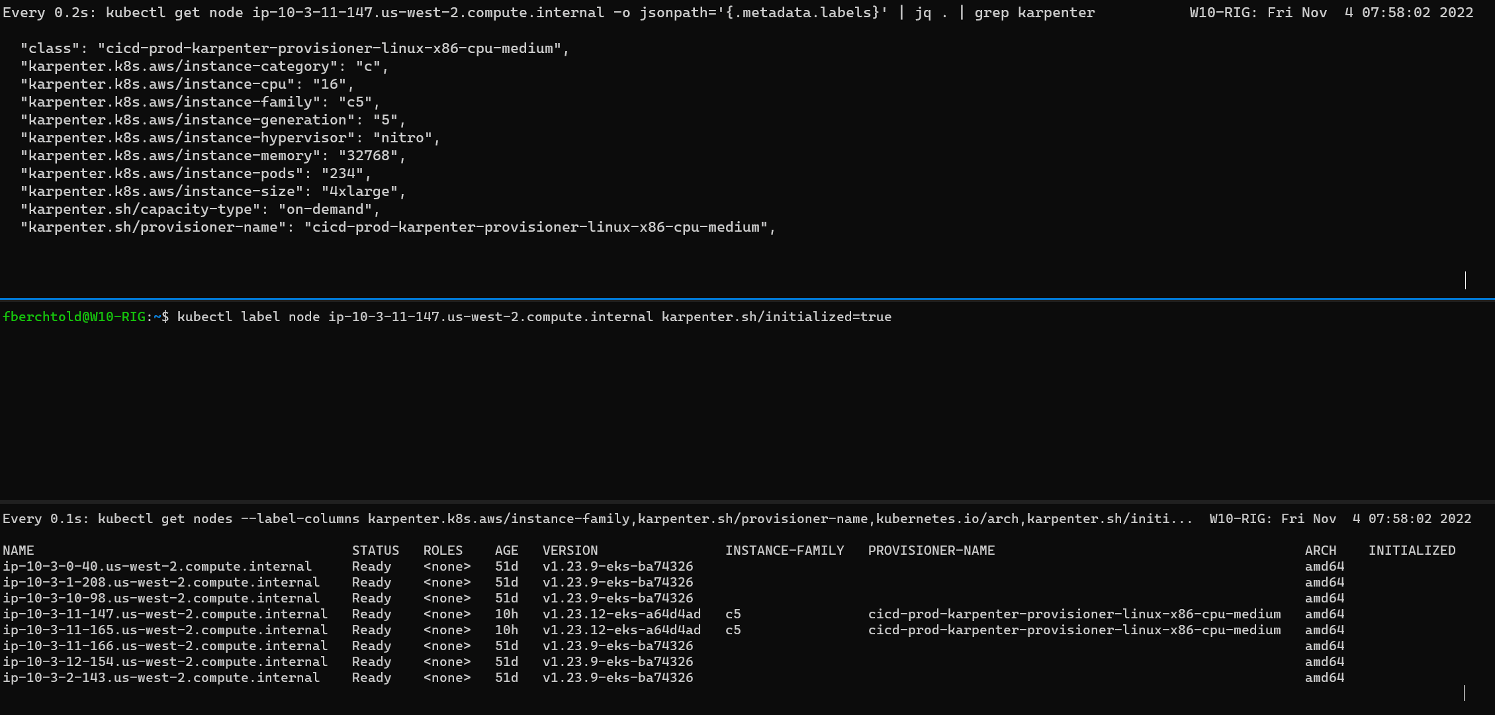The width and height of the screenshot is (1495, 715).
Task: Click the instance-memory value 32768
Action: coord(371,156)
